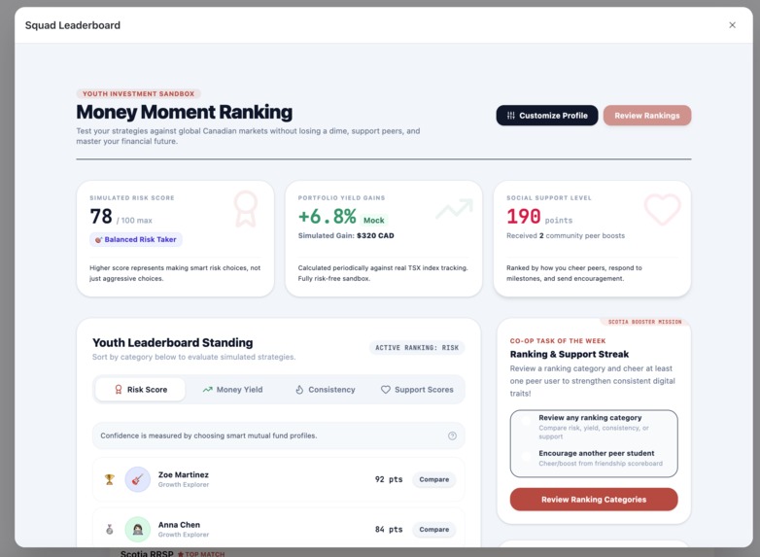
Task: Click the ribbon icon on Risk Score tab
Action: tap(119, 389)
